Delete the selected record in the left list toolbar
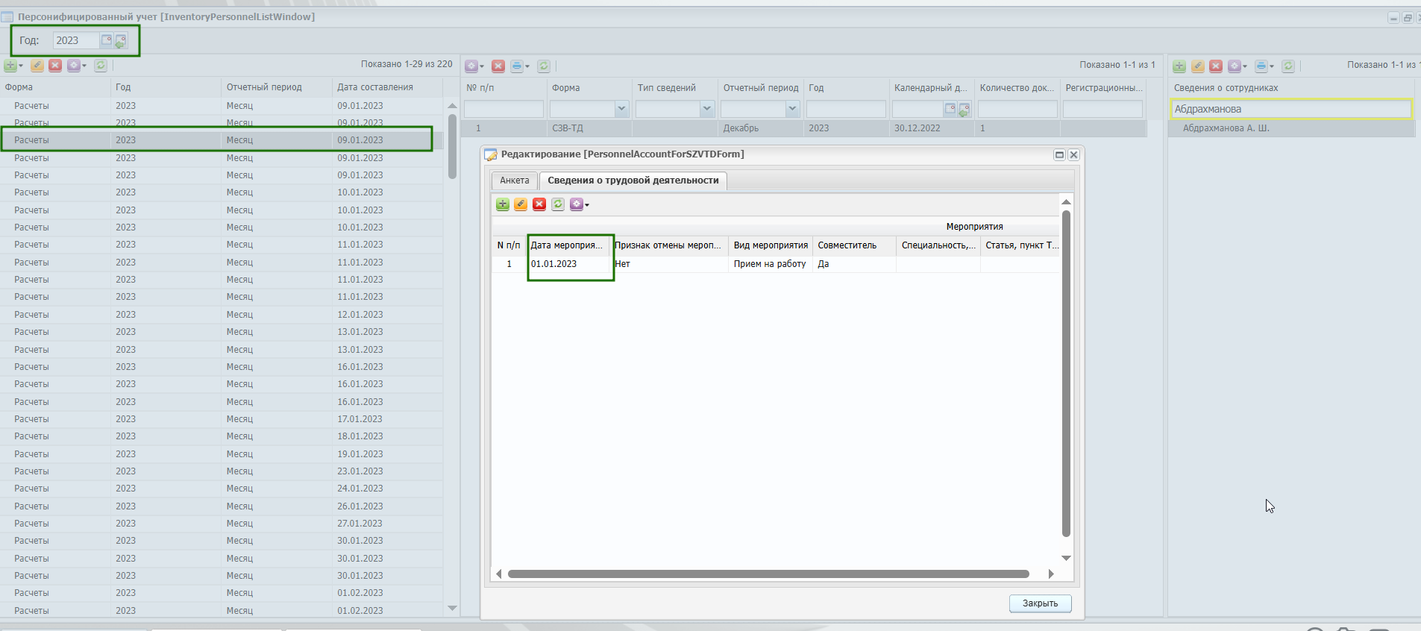 [x=55, y=66]
